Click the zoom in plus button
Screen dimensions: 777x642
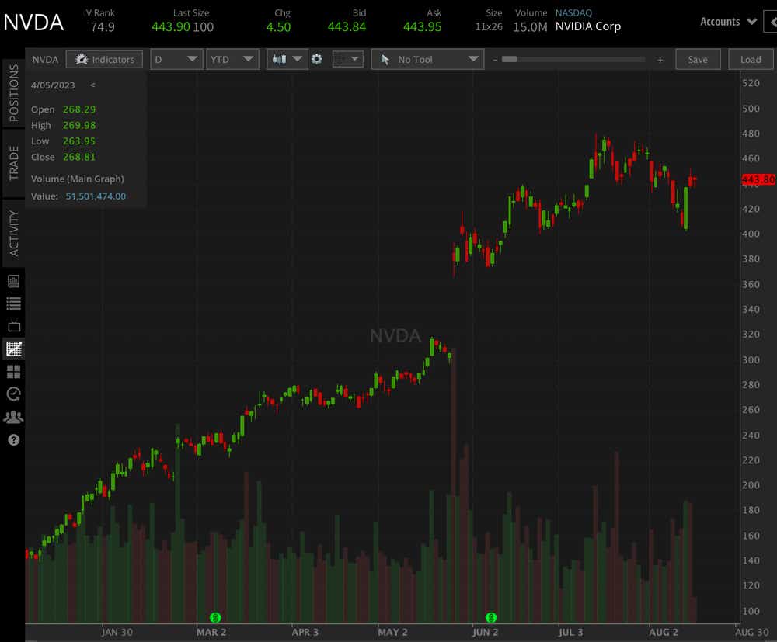(x=660, y=60)
